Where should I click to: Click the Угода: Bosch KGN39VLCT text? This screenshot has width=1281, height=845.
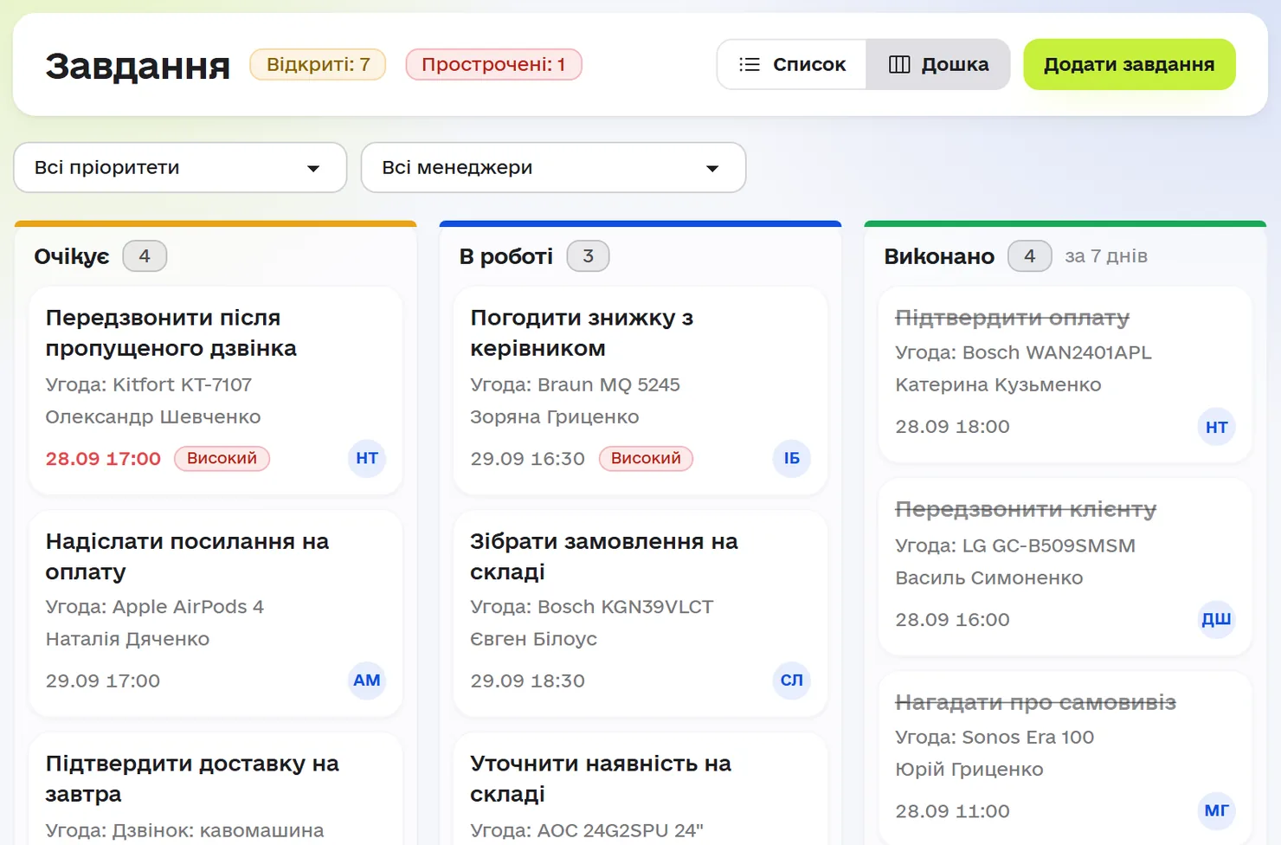pyautogui.click(x=592, y=607)
